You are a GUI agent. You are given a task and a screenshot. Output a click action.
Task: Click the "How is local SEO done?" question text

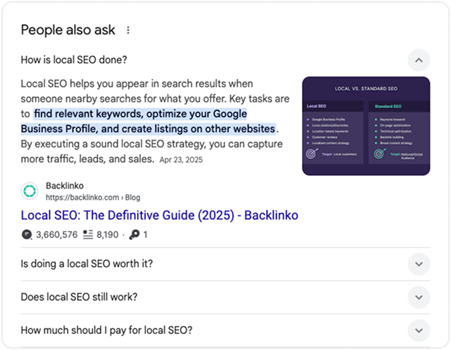[74, 60]
